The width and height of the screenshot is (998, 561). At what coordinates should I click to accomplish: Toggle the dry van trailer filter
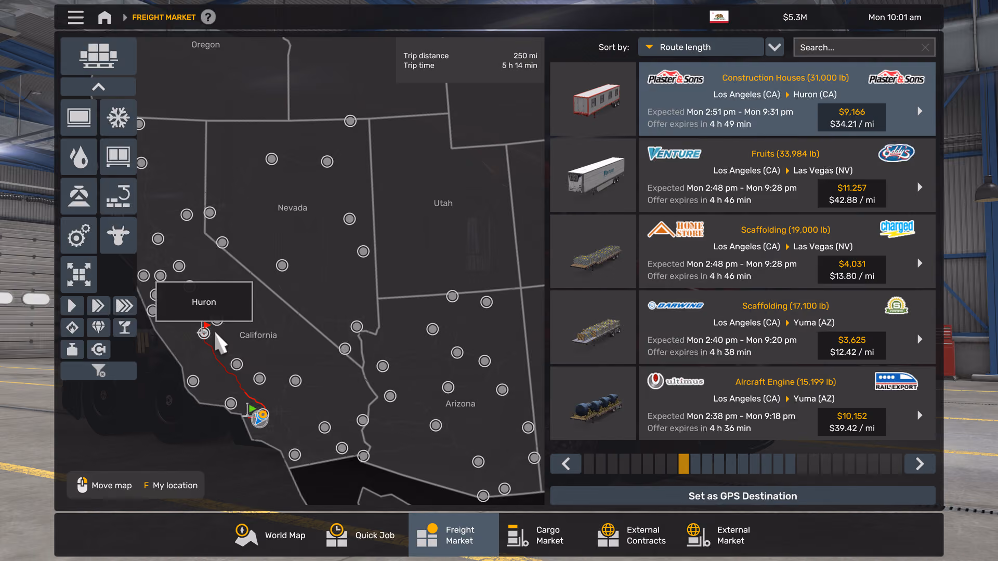[x=78, y=117]
